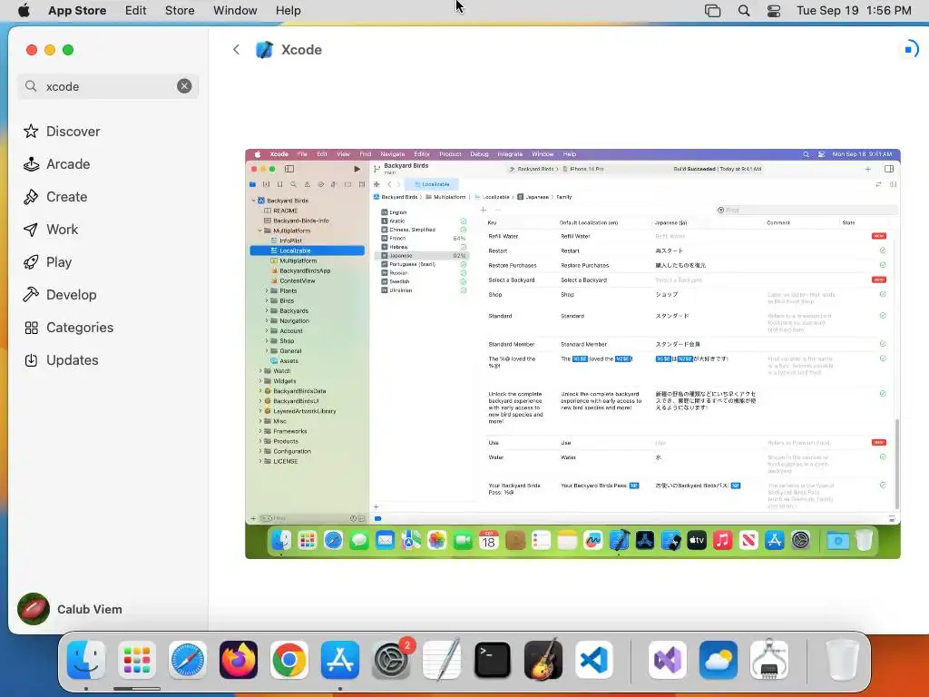Image resolution: width=929 pixels, height=697 pixels.
Task: Click the App Store icon in the Dock
Action: [x=340, y=660]
